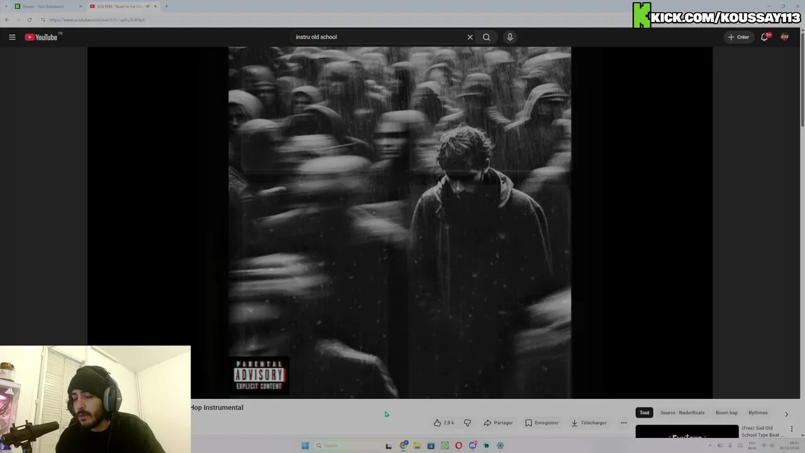
Task: Open browser tab search dropdown
Action: coord(5,6)
